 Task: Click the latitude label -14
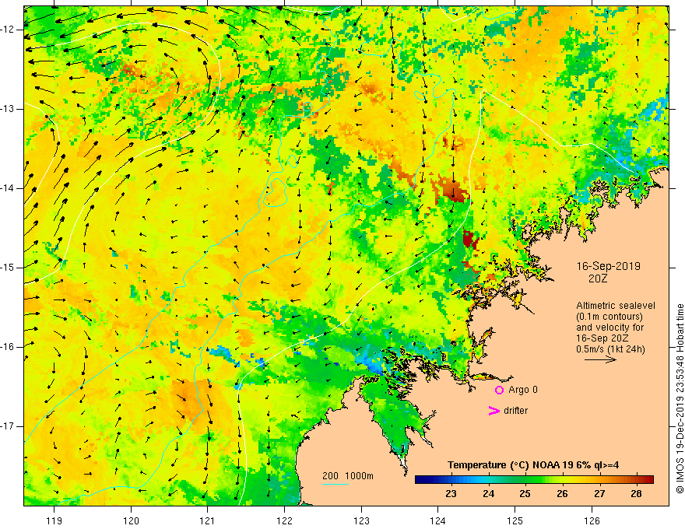click(x=9, y=188)
